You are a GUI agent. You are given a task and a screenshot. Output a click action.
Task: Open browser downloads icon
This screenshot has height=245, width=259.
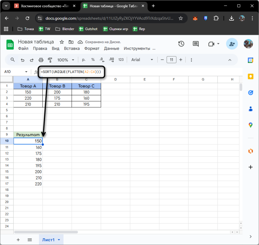[x=231, y=18]
